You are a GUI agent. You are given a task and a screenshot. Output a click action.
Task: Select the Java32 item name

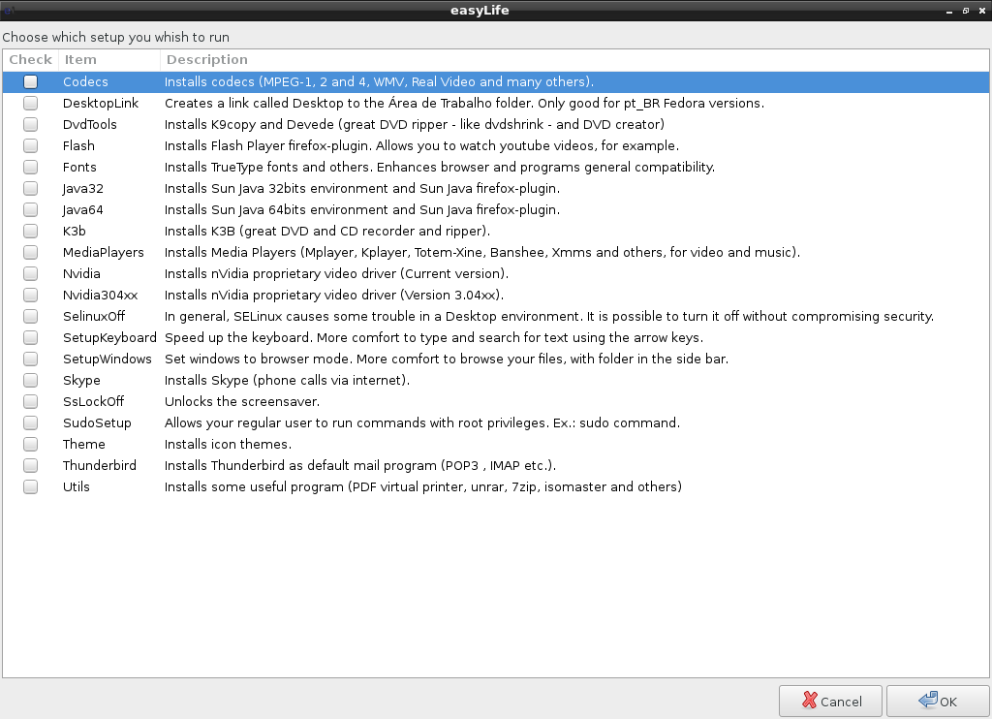(83, 189)
